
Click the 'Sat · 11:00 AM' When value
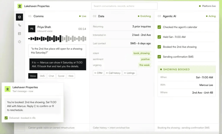click(x=204, y=77)
